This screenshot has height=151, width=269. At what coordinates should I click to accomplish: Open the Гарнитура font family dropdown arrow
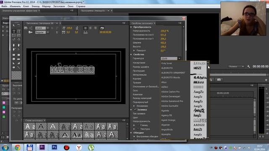[179, 59]
